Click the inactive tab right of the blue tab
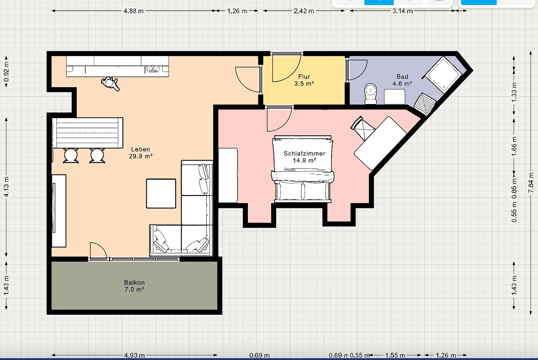Viewport: 538px width, 360px height. click(515, 2)
